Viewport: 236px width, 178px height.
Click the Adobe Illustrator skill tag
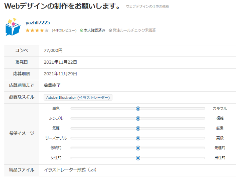click(78, 97)
